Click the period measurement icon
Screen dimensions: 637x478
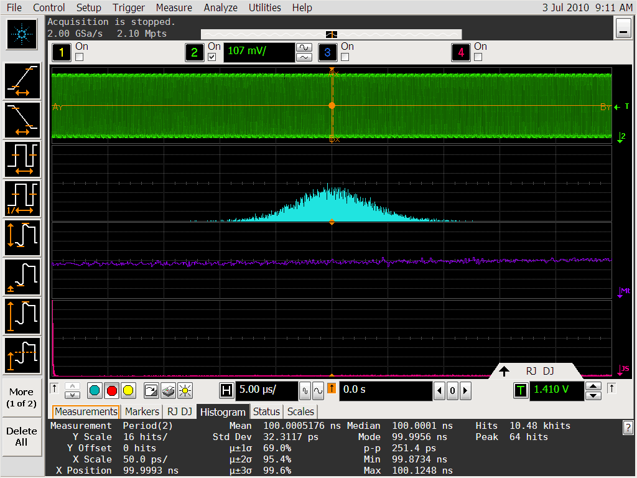(22, 159)
